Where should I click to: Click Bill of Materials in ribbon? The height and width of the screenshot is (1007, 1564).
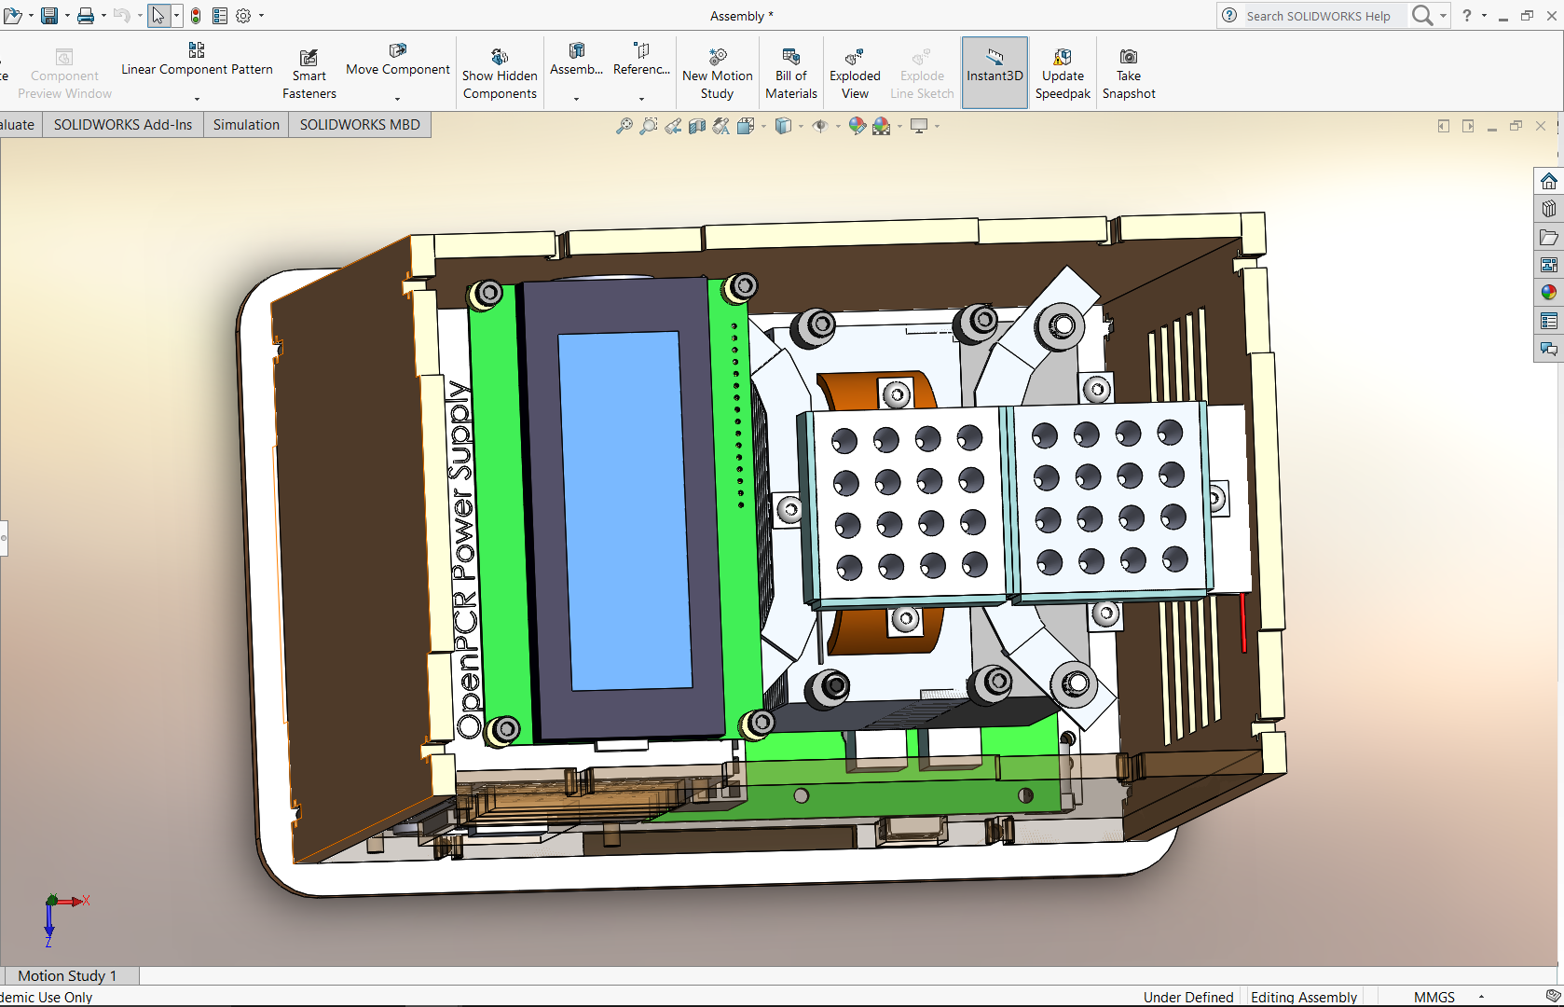tap(790, 74)
